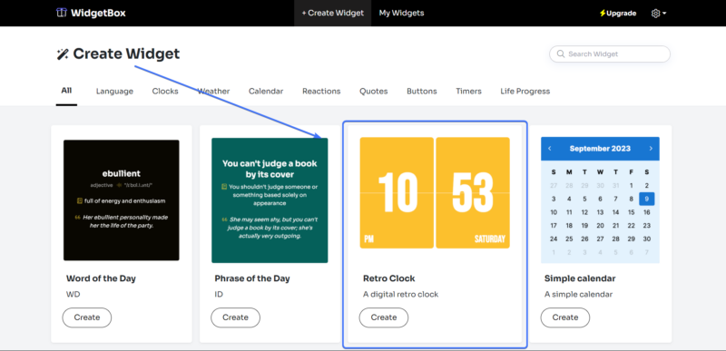Create the Simple calendar widget
The height and width of the screenshot is (351, 726).
pyautogui.click(x=565, y=317)
